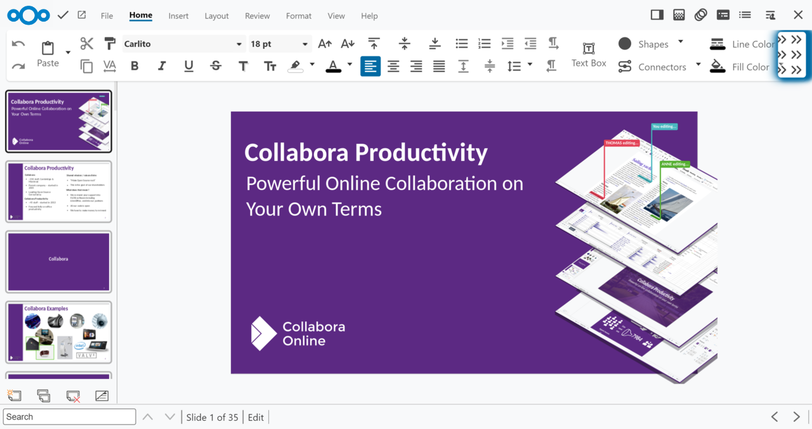Go to the previous slide arrow
This screenshot has height=429, width=812.
[x=775, y=416]
